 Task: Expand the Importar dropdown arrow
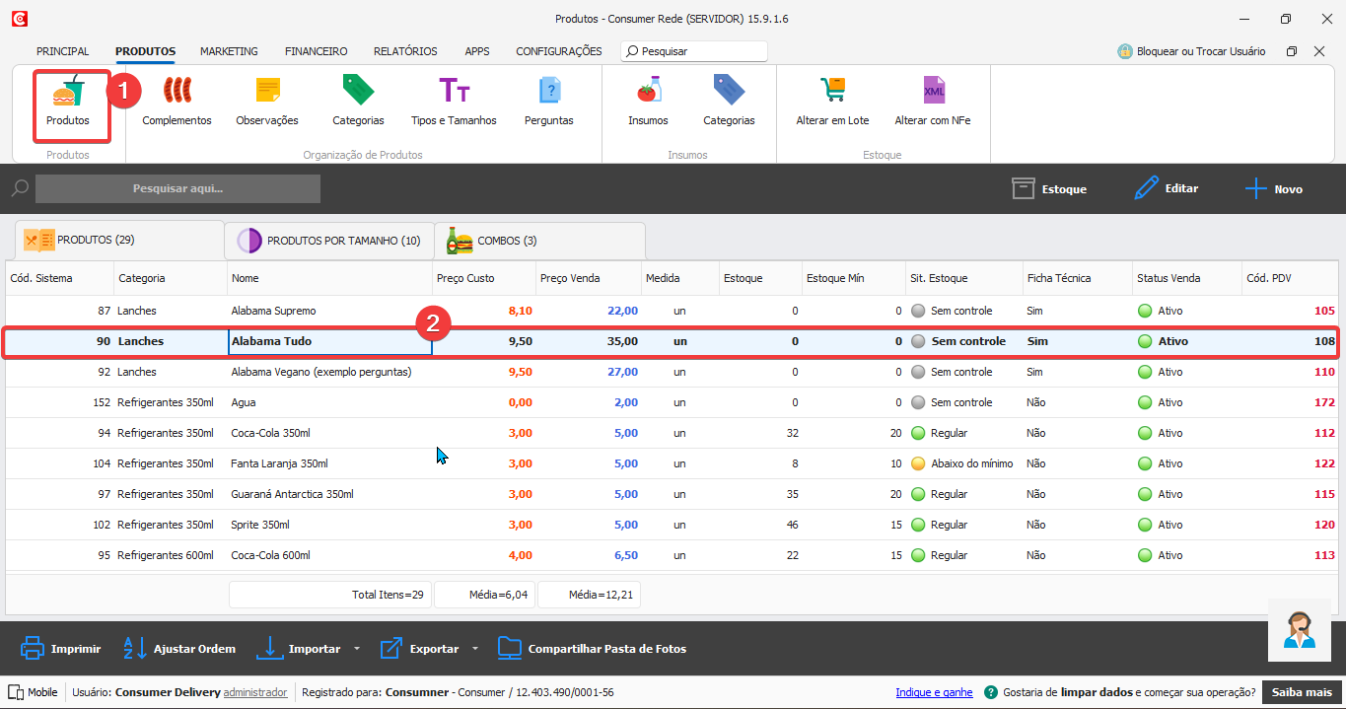[x=357, y=649]
